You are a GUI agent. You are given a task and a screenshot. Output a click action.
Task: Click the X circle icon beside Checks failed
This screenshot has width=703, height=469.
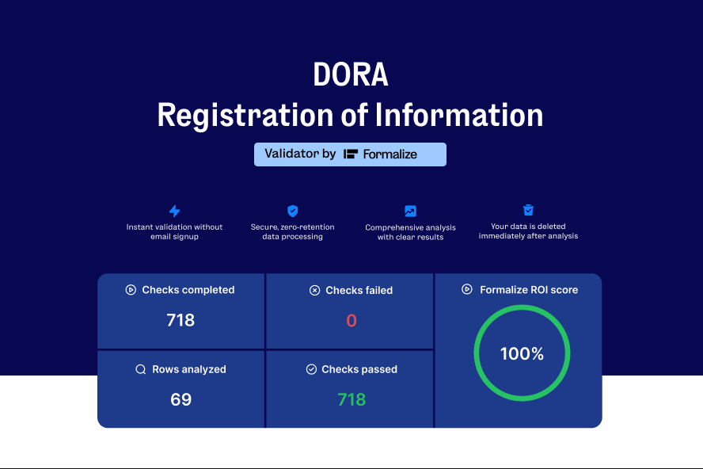315,291
